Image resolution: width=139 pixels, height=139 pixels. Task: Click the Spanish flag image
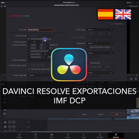coord(105,14)
